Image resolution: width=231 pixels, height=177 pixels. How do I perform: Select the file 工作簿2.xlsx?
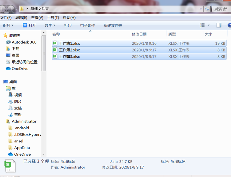click(x=139, y=50)
